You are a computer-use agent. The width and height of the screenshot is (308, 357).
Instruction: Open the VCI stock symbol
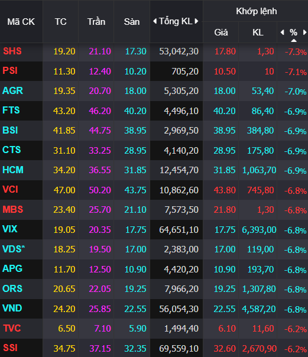(10, 189)
